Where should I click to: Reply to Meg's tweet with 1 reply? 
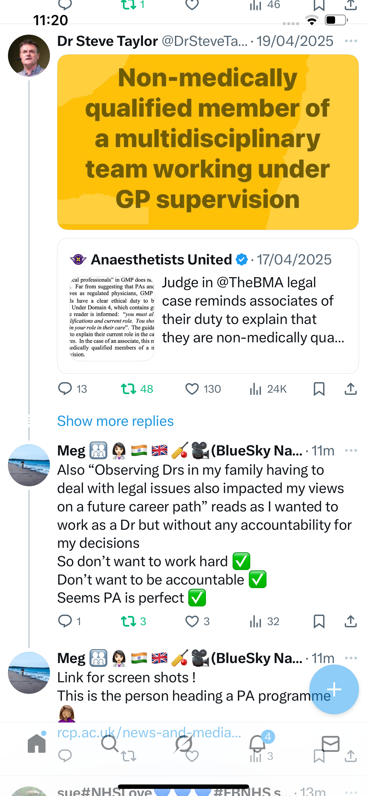(65, 621)
